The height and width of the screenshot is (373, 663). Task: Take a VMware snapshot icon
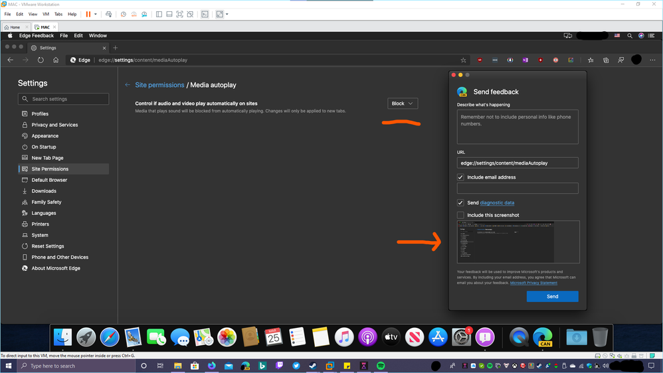click(x=124, y=14)
